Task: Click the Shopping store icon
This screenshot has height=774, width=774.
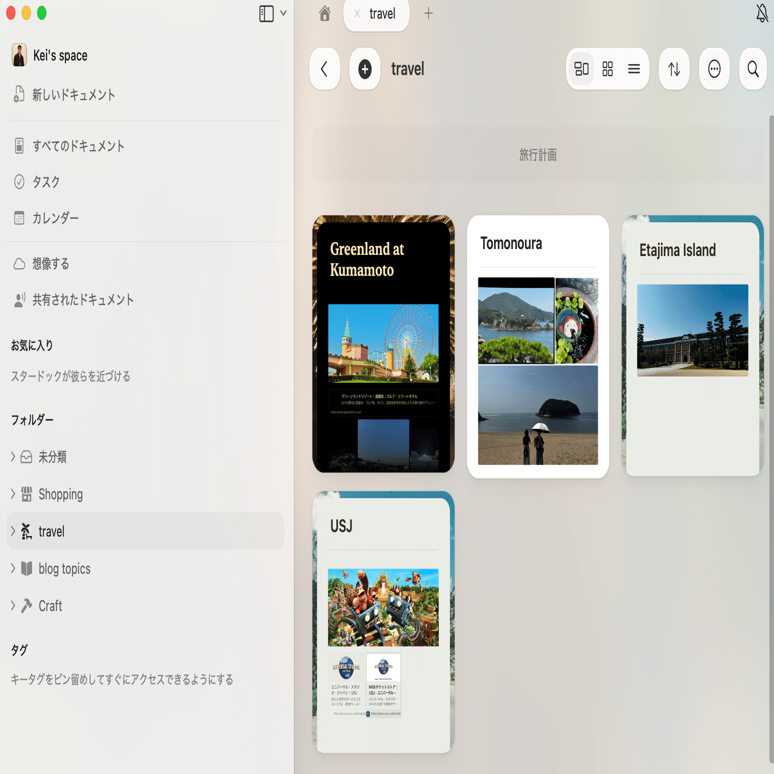Action: coord(27,494)
